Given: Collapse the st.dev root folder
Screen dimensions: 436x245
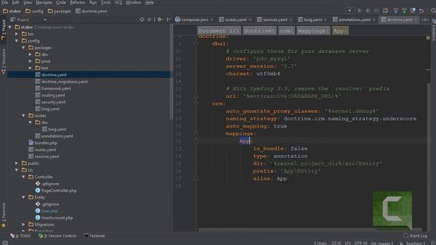Looking at the screenshot, I should coord(10,27).
